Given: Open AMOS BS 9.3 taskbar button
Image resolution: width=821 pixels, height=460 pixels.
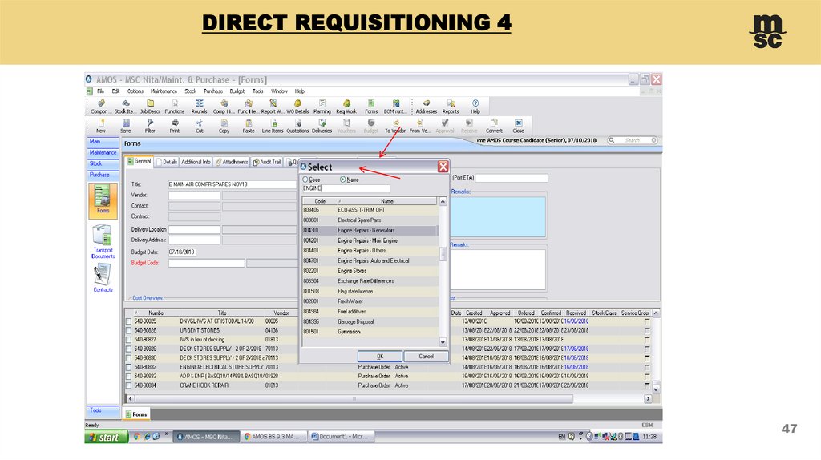Looking at the screenshot, I should point(274,437).
